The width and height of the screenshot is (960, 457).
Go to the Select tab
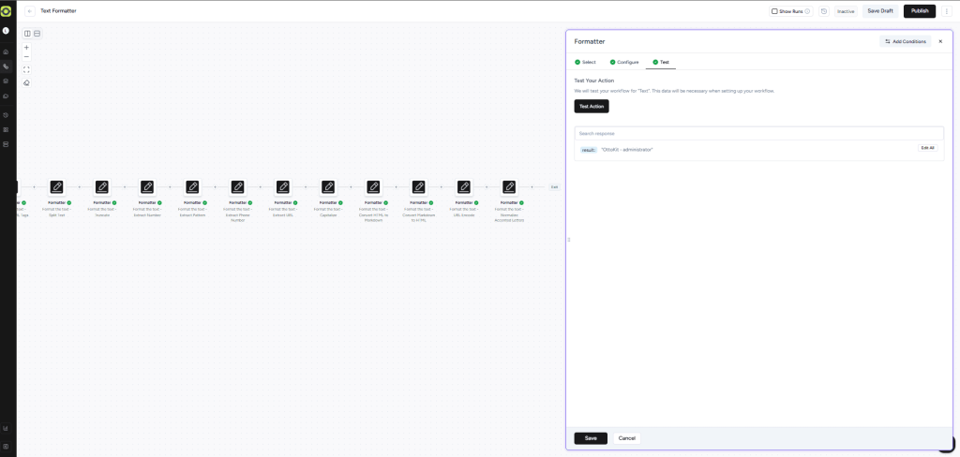[x=585, y=62]
